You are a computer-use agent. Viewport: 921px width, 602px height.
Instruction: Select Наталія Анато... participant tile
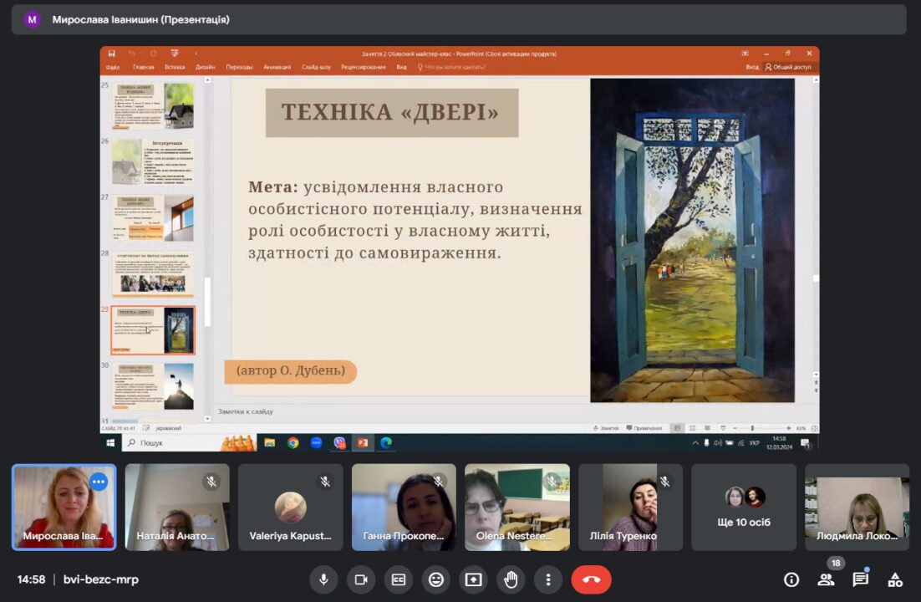177,508
